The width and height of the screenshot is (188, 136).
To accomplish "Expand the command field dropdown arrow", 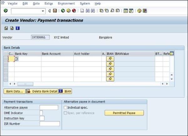I will click(43, 11).
